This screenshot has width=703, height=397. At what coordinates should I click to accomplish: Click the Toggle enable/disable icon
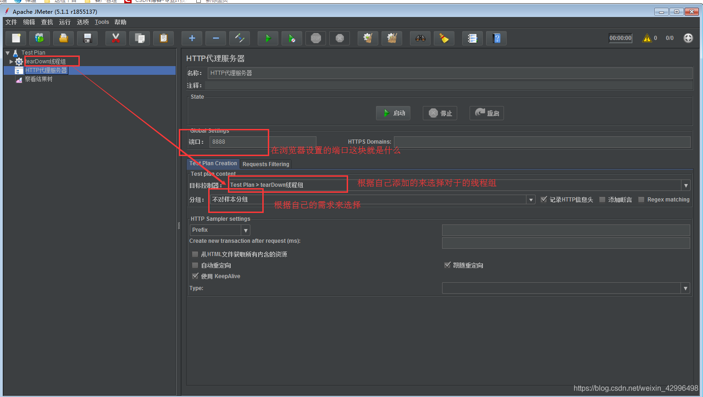pyautogui.click(x=239, y=38)
